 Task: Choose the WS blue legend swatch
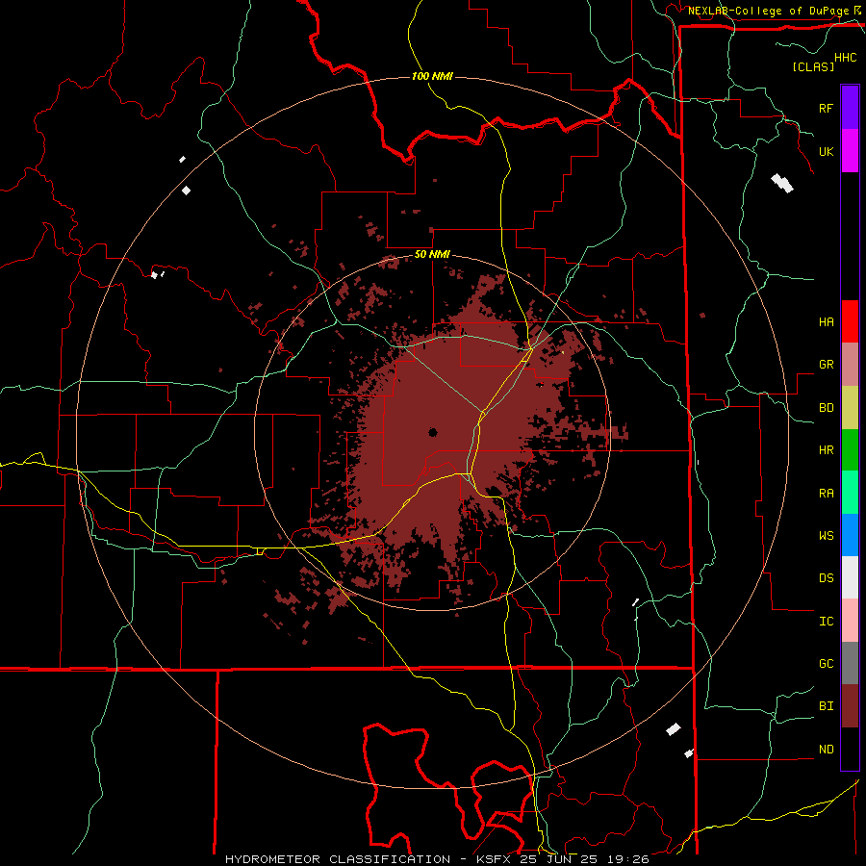pyautogui.click(x=850, y=535)
